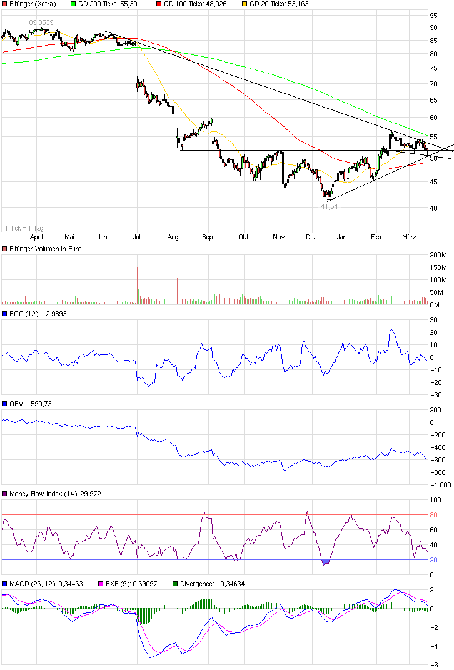The image size is (454, 670).
Task: Click the highest volume bar in July
Action: pyautogui.click(x=137, y=286)
